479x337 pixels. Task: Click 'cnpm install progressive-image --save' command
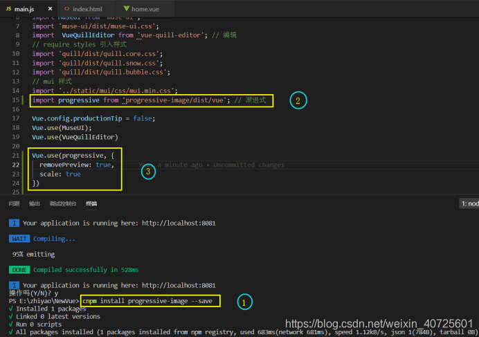click(x=147, y=301)
